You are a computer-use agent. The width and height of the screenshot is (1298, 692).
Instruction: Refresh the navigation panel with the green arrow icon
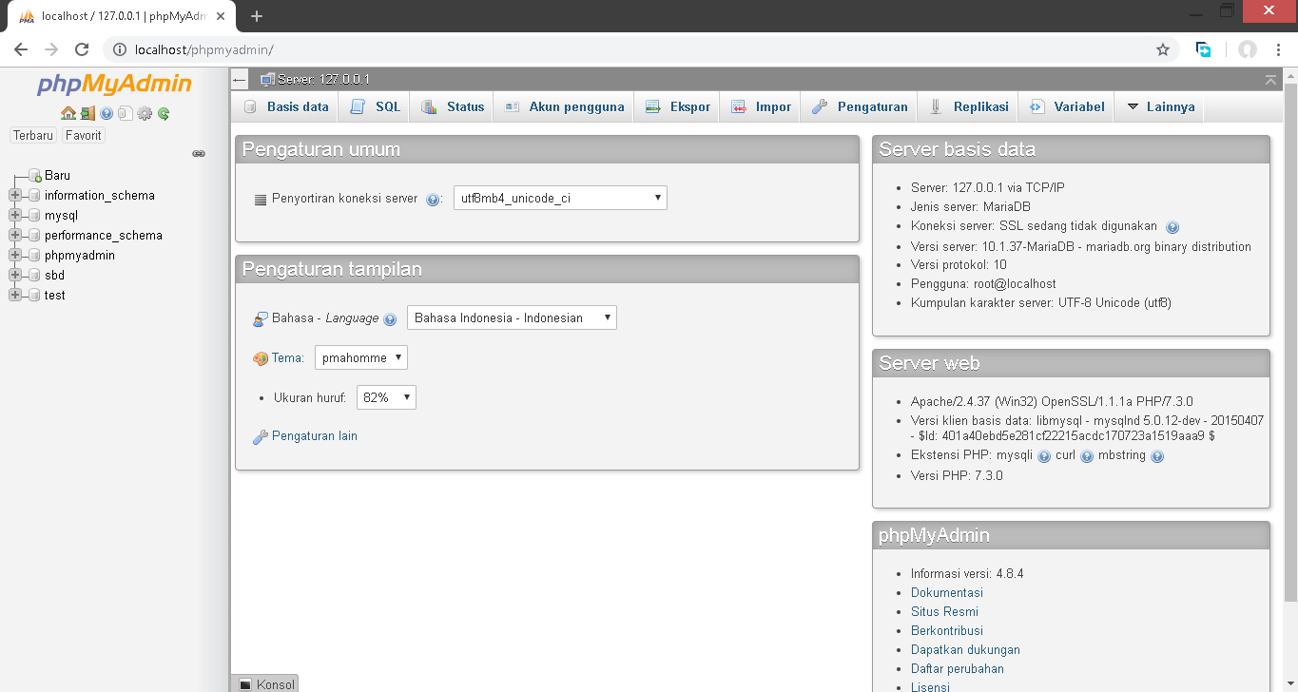pyautogui.click(x=164, y=113)
